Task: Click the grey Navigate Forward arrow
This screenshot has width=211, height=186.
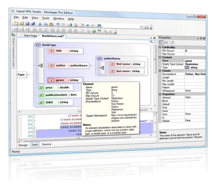Action: tap(93, 25)
